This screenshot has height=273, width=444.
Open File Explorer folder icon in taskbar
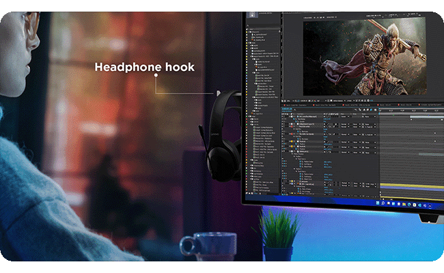click(x=404, y=204)
